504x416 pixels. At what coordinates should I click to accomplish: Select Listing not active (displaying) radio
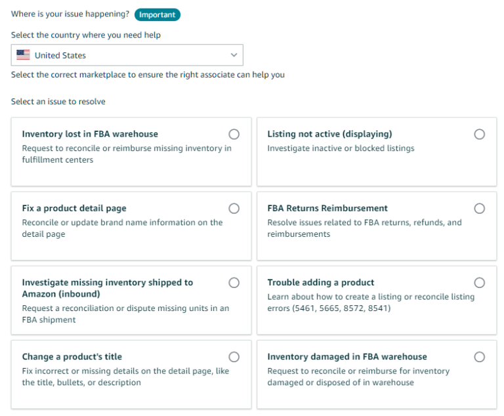pyautogui.click(x=479, y=134)
